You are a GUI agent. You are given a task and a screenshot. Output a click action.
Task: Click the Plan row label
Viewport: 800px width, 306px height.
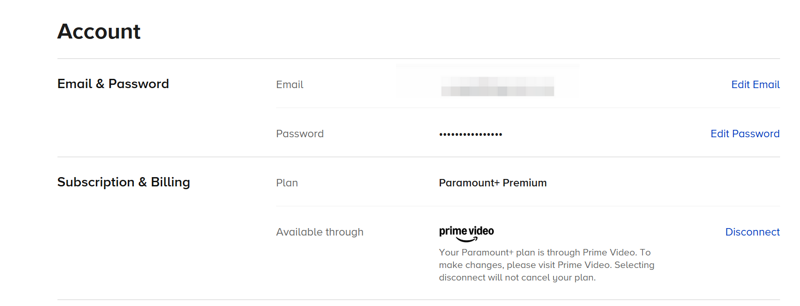pos(287,183)
